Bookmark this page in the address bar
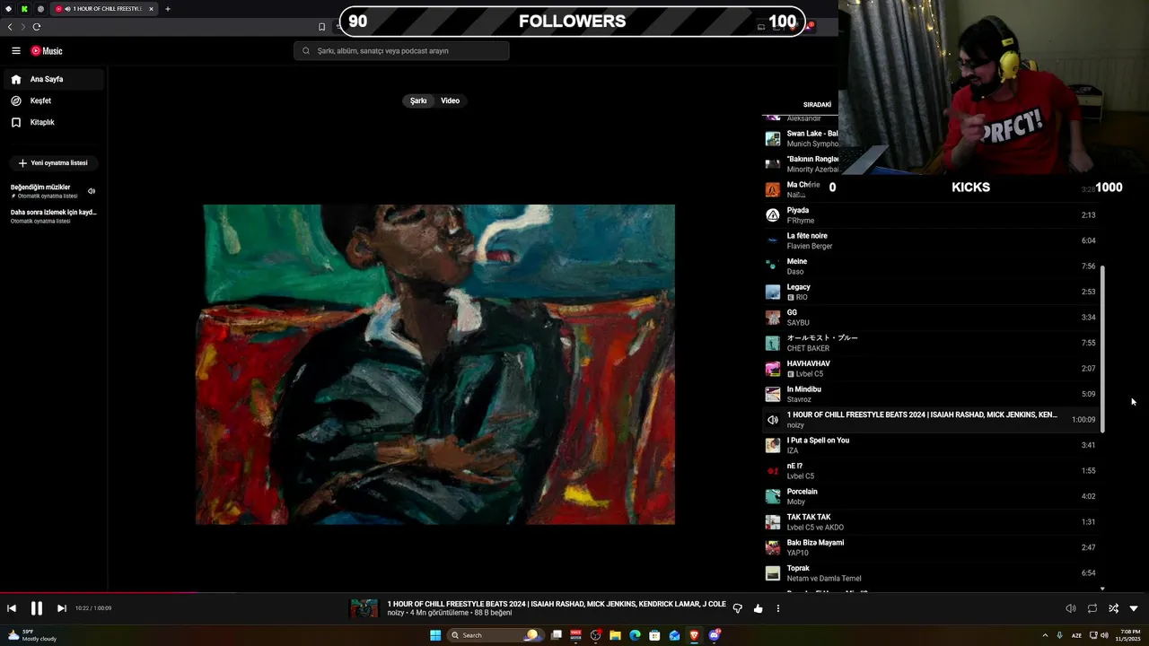 coord(321,27)
